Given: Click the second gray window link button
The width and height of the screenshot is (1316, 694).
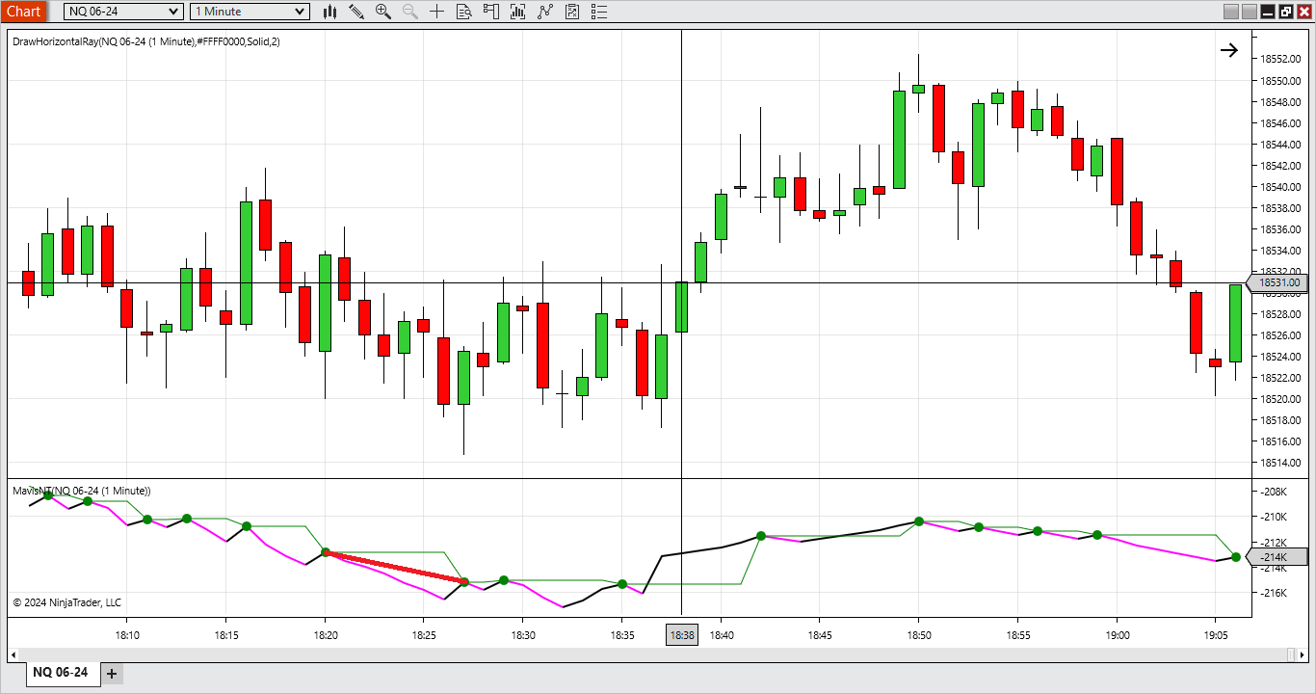Looking at the screenshot, I should [x=1250, y=12].
